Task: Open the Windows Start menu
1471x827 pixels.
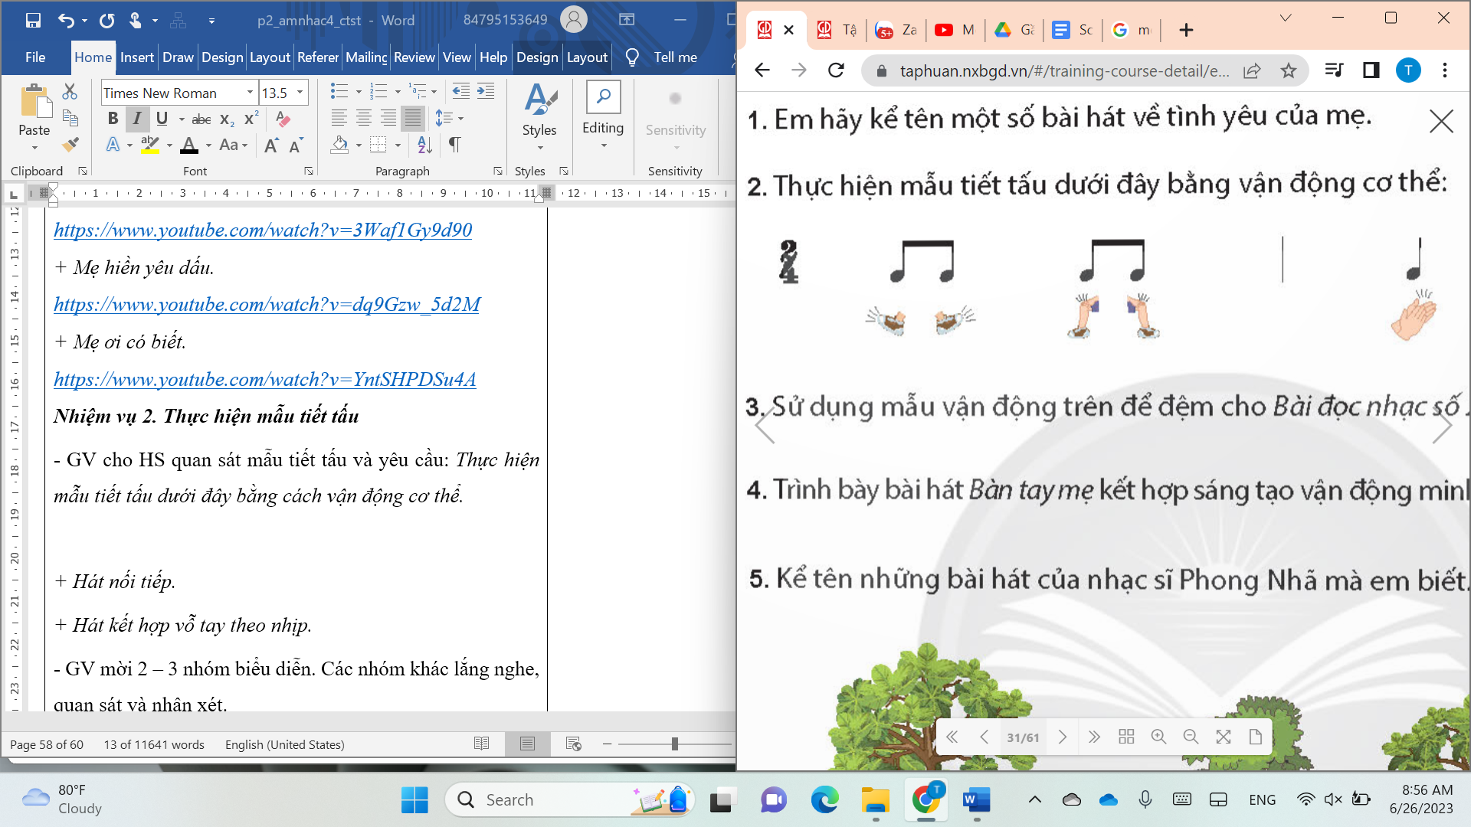Action: (x=414, y=800)
